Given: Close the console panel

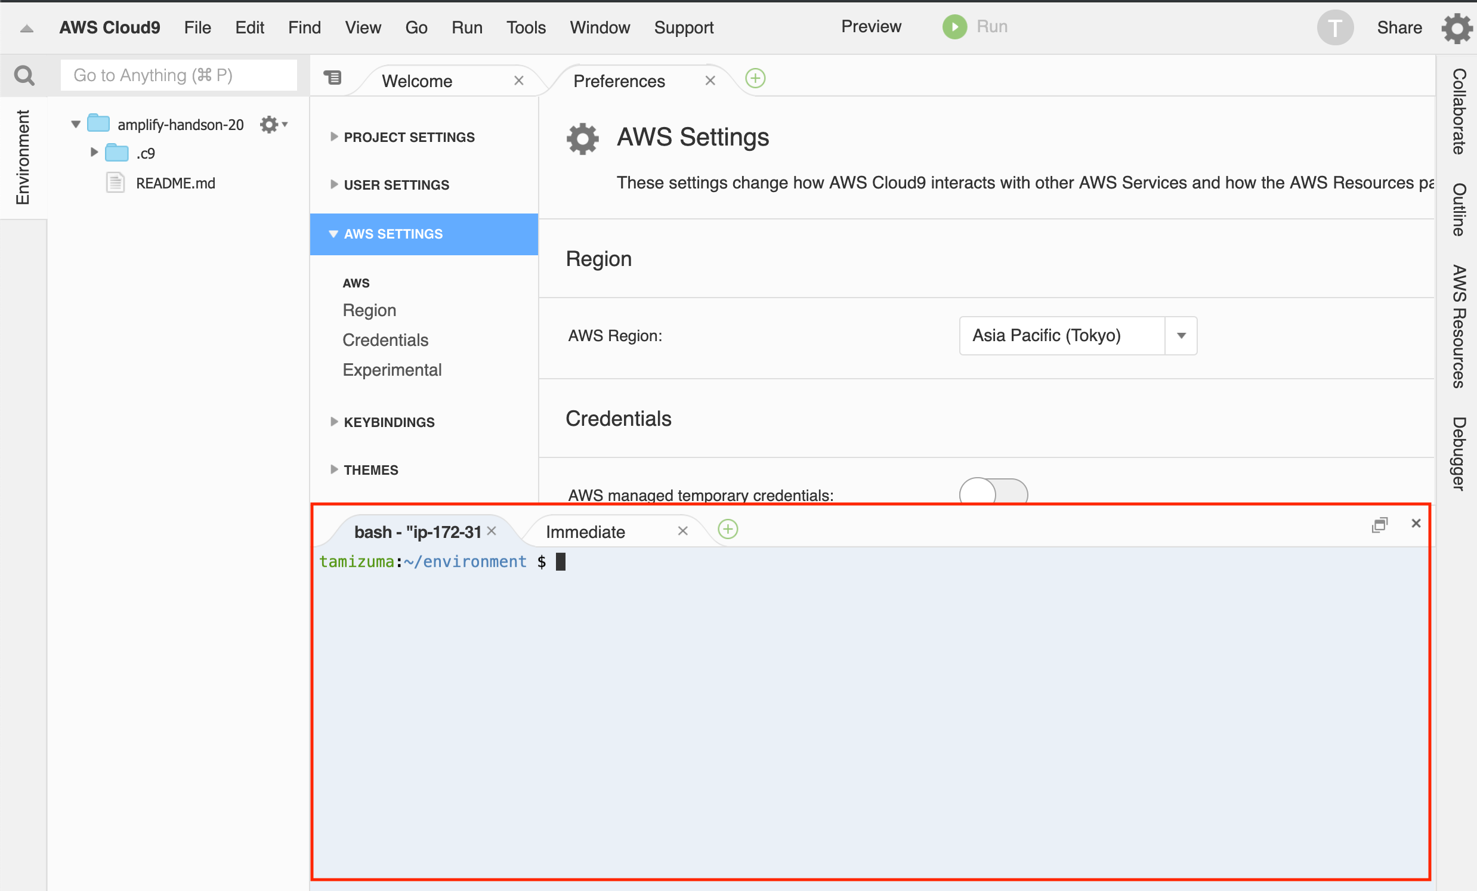Looking at the screenshot, I should pyautogui.click(x=1416, y=524).
